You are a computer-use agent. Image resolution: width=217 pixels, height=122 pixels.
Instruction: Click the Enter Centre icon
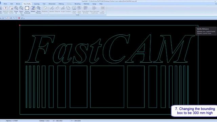tap(11, 8)
